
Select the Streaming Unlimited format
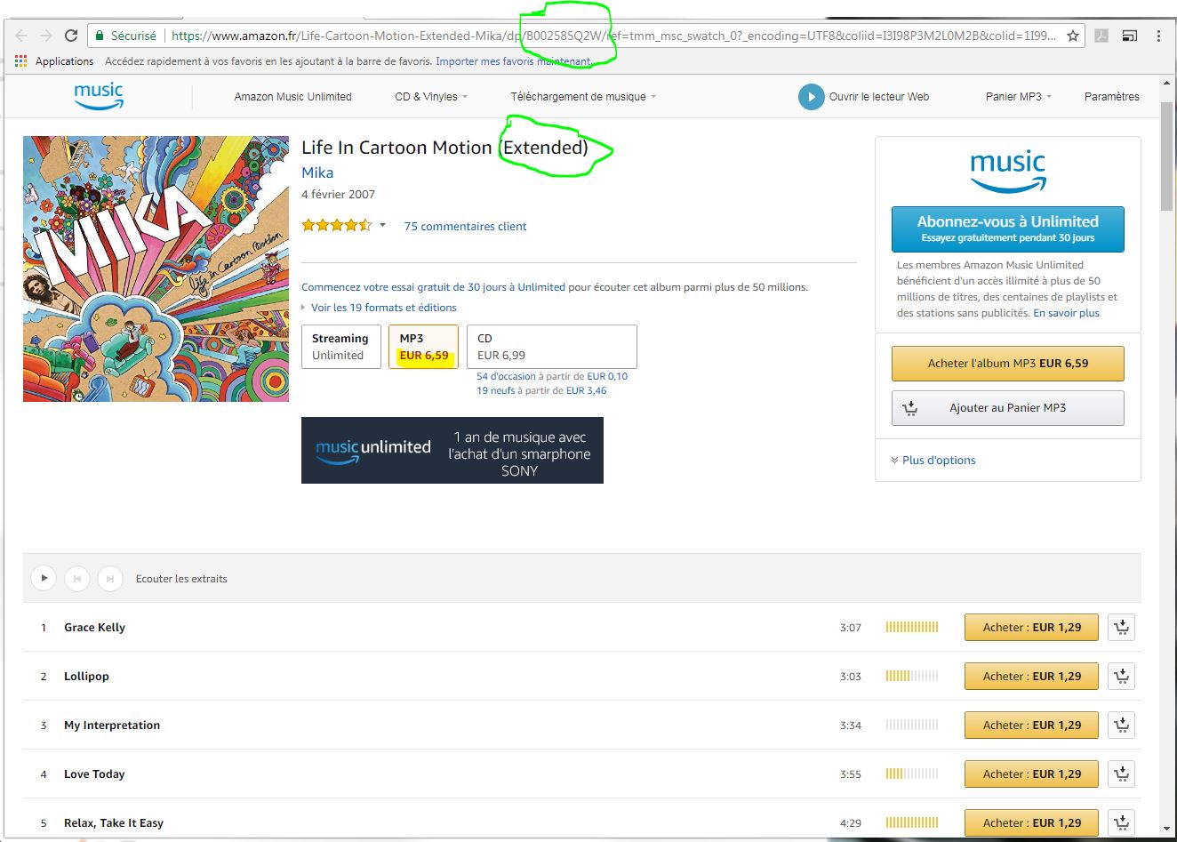[x=341, y=347]
